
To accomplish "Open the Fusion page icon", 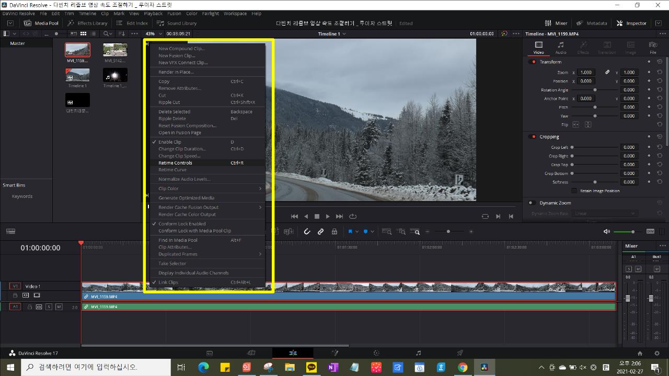I will pyautogui.click(x=334, y=353).
